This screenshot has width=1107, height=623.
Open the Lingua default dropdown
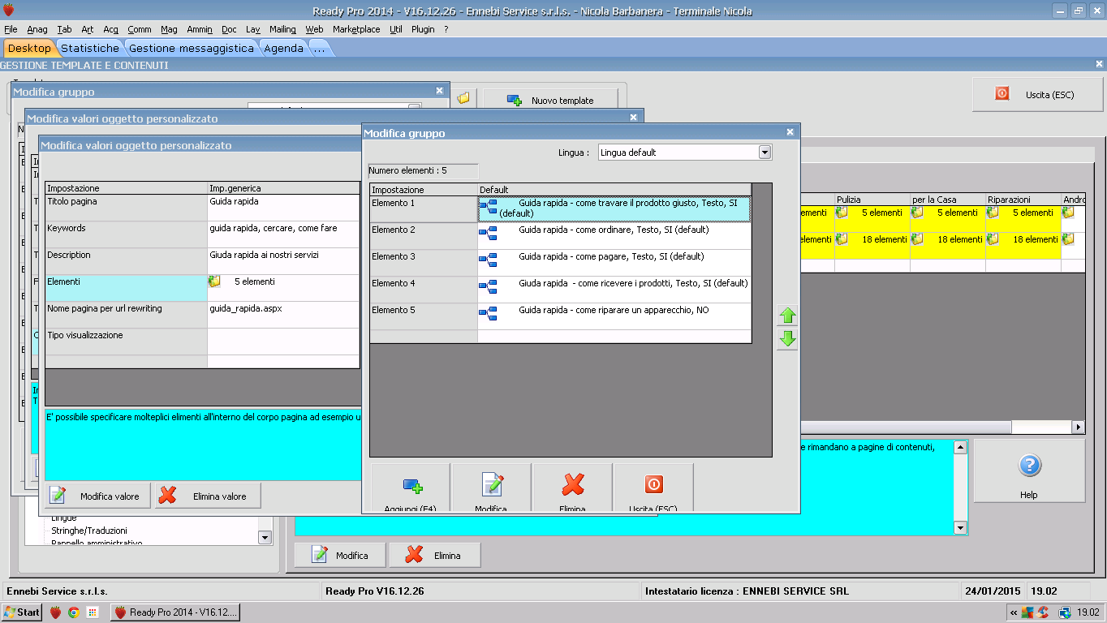pyautogui.click(x=765, y=153)
